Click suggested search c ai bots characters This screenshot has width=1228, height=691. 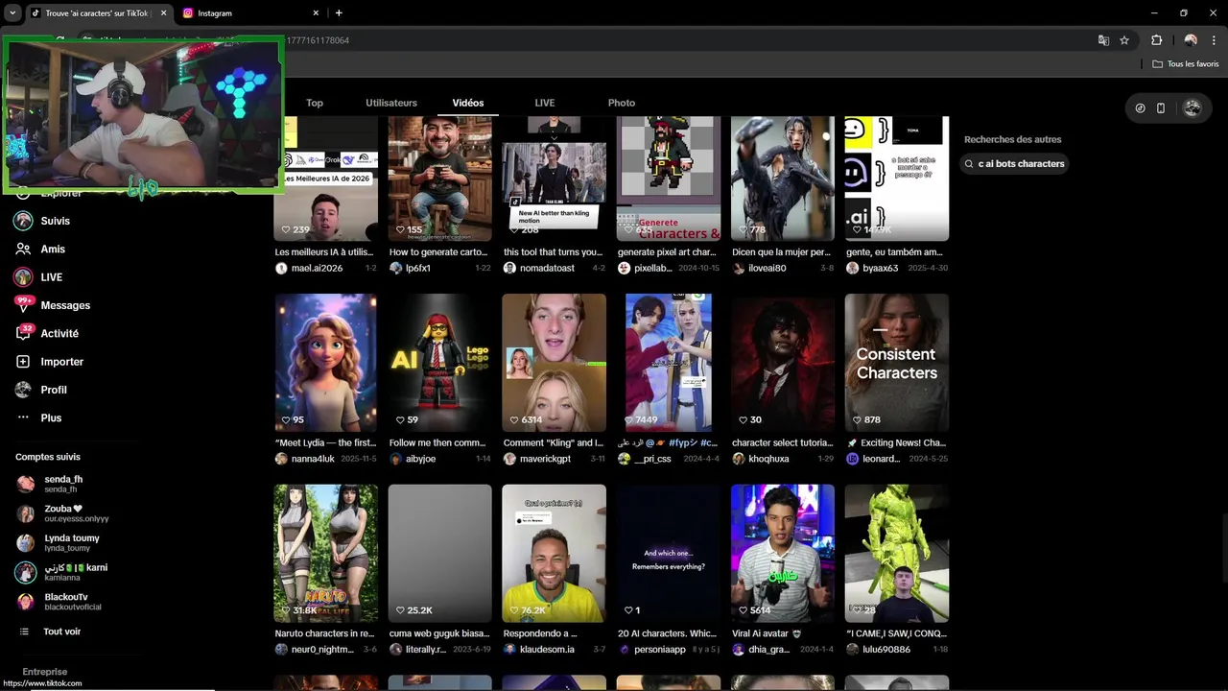tap(1015, 164)
